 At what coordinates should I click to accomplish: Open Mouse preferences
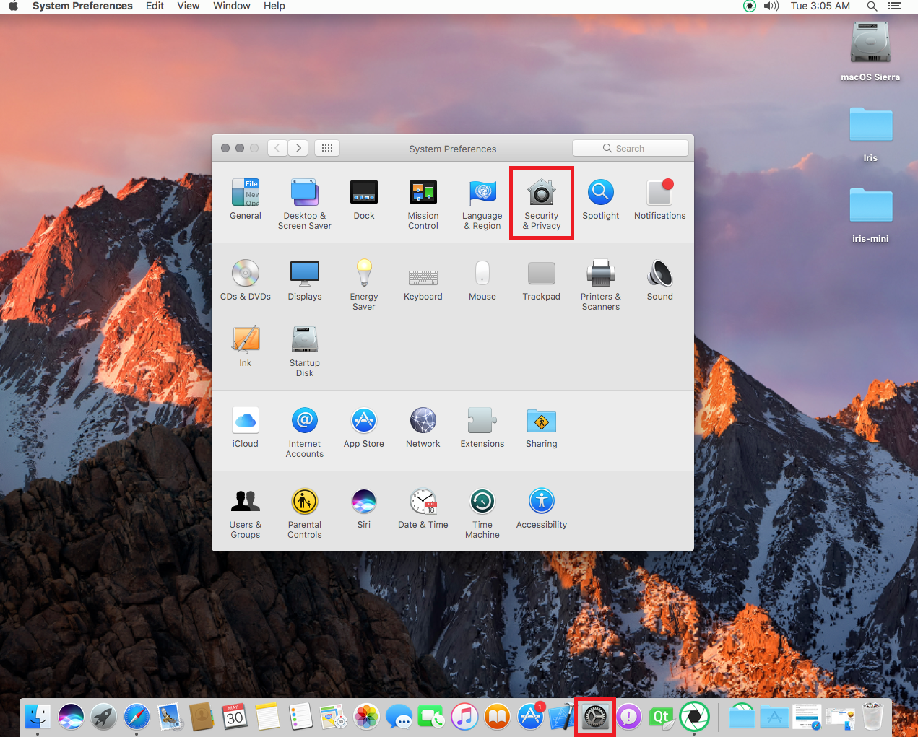(482, 280)
